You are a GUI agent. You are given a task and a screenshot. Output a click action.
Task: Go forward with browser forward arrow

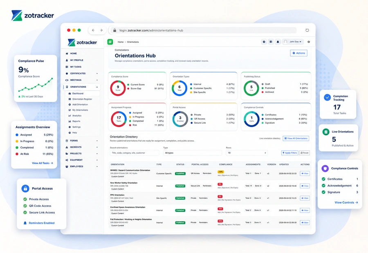click(101, 30)
